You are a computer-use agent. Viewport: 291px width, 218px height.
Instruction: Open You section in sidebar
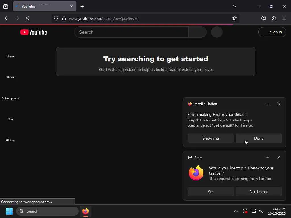click(x=10, y=120)
